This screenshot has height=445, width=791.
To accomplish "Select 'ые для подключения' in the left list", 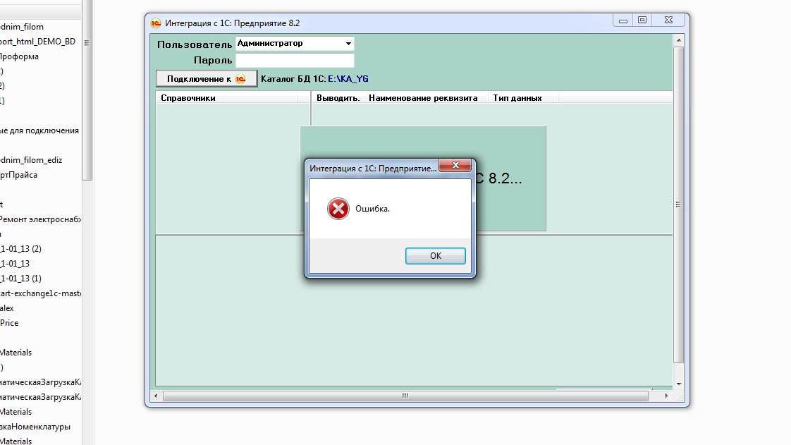I will coord(39,130).
